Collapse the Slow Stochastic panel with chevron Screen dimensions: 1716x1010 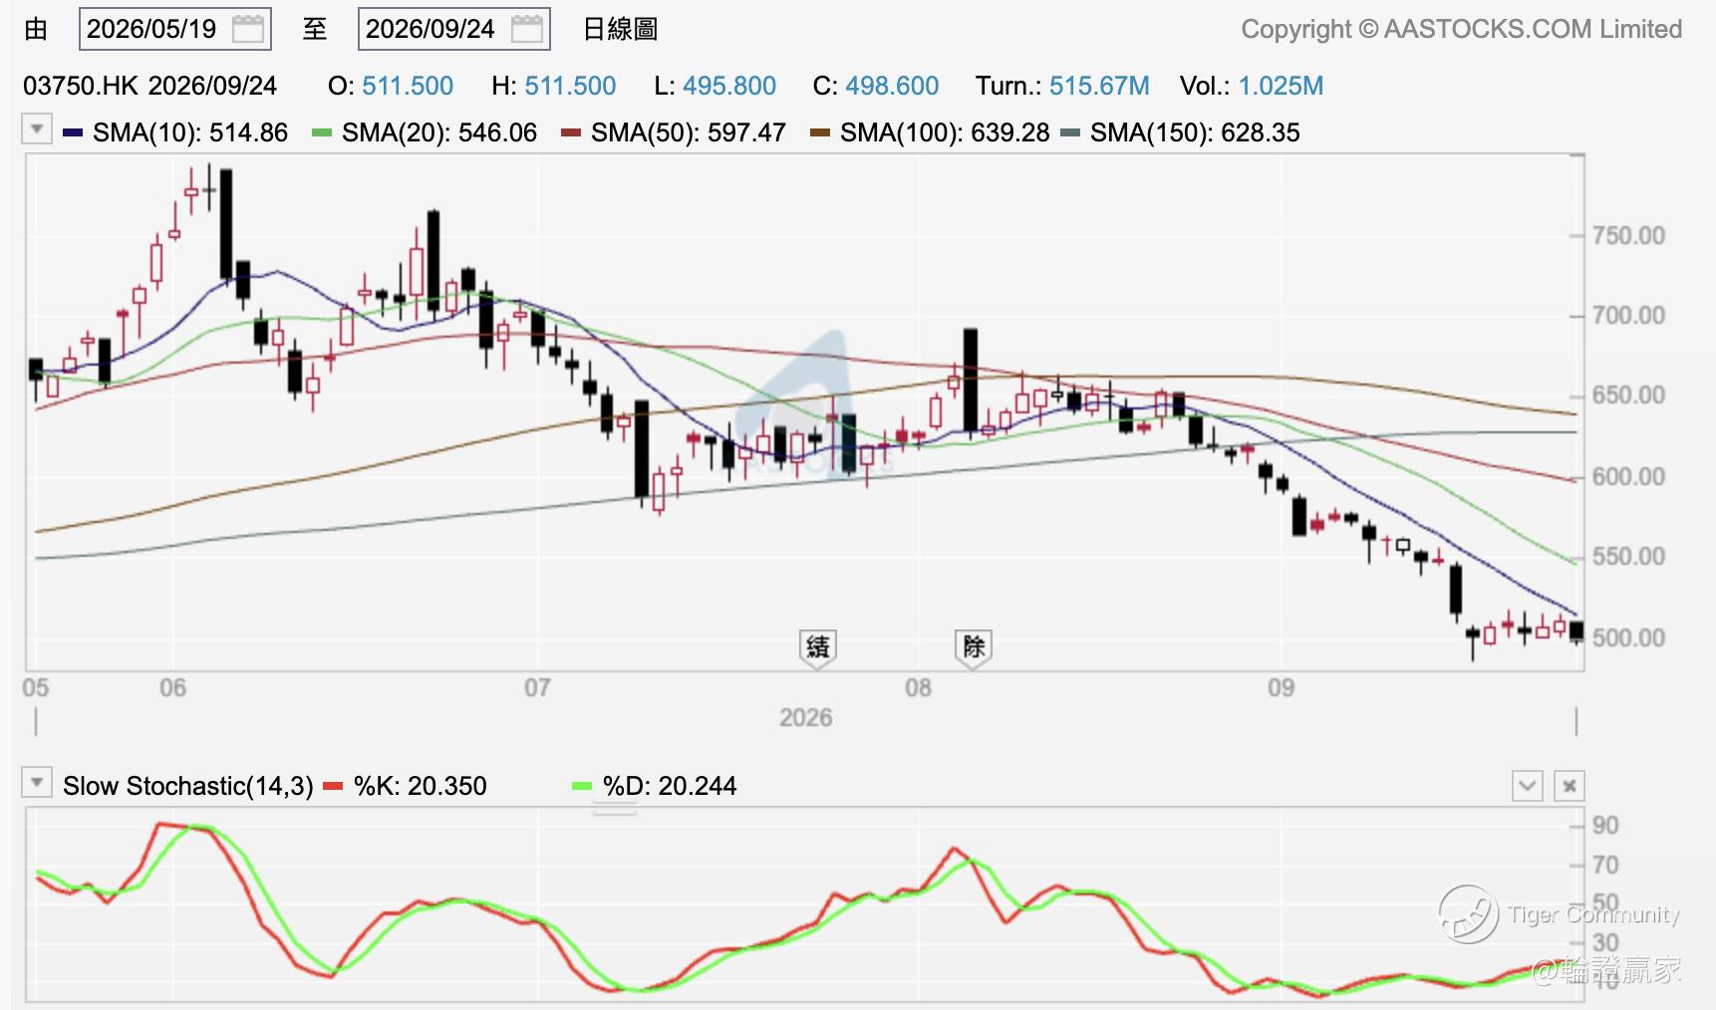1528,786
